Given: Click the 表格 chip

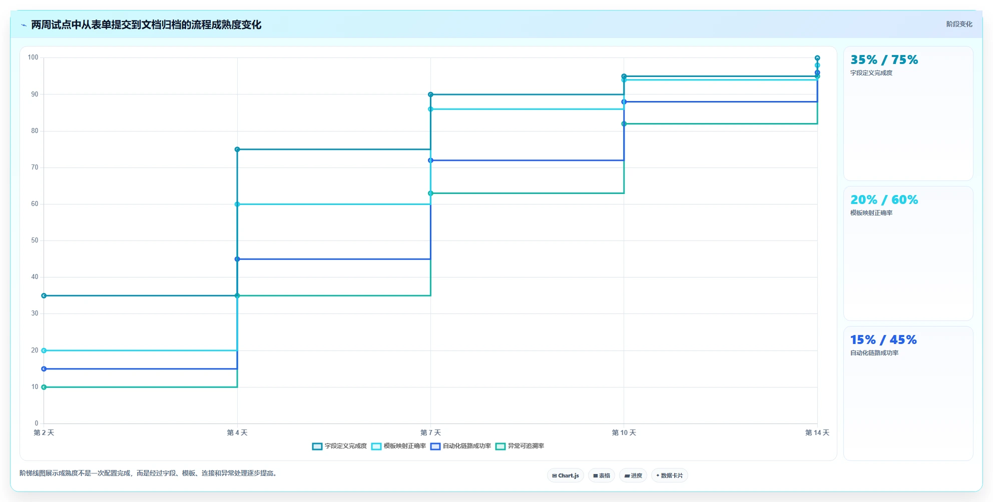Looking at the screenshot, I should [602, 475].
